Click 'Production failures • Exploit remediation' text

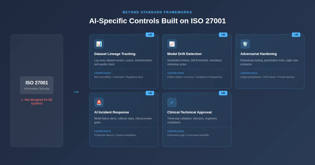click(115, 135)
